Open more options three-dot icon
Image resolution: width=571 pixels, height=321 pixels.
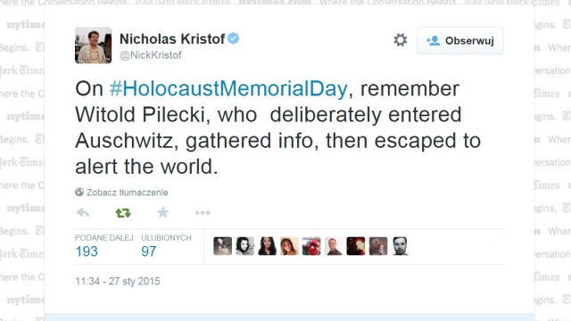[203, 212]
